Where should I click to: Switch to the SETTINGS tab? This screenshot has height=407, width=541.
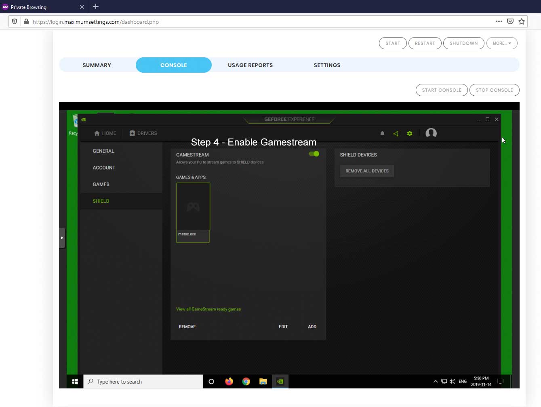[x=327, y=65]
